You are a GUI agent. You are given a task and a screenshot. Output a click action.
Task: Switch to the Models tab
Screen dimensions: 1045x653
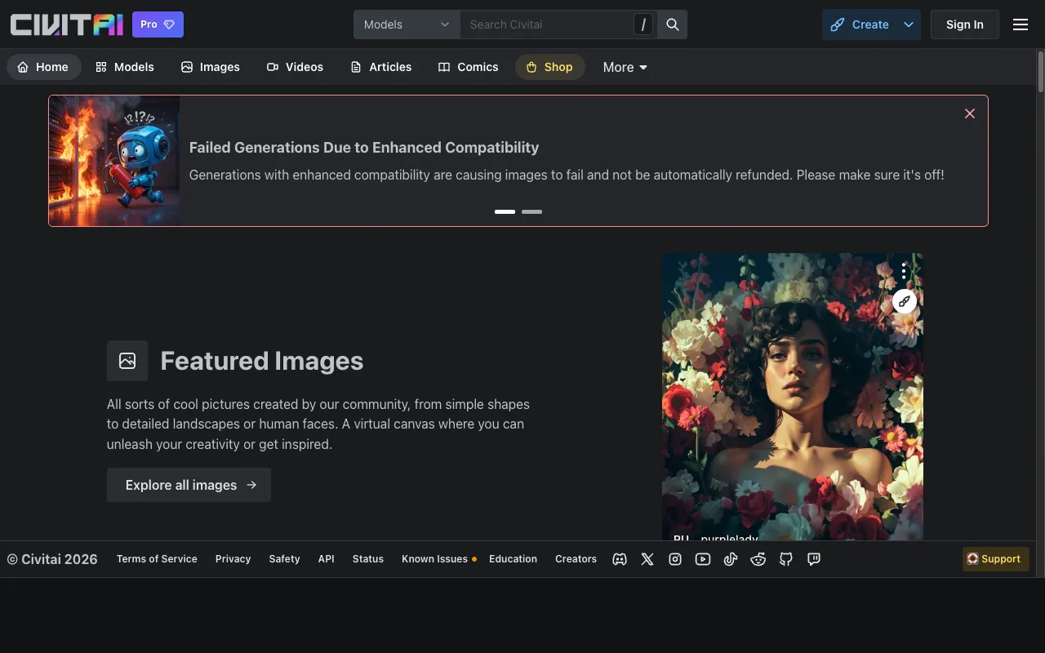tap(125, 67)
